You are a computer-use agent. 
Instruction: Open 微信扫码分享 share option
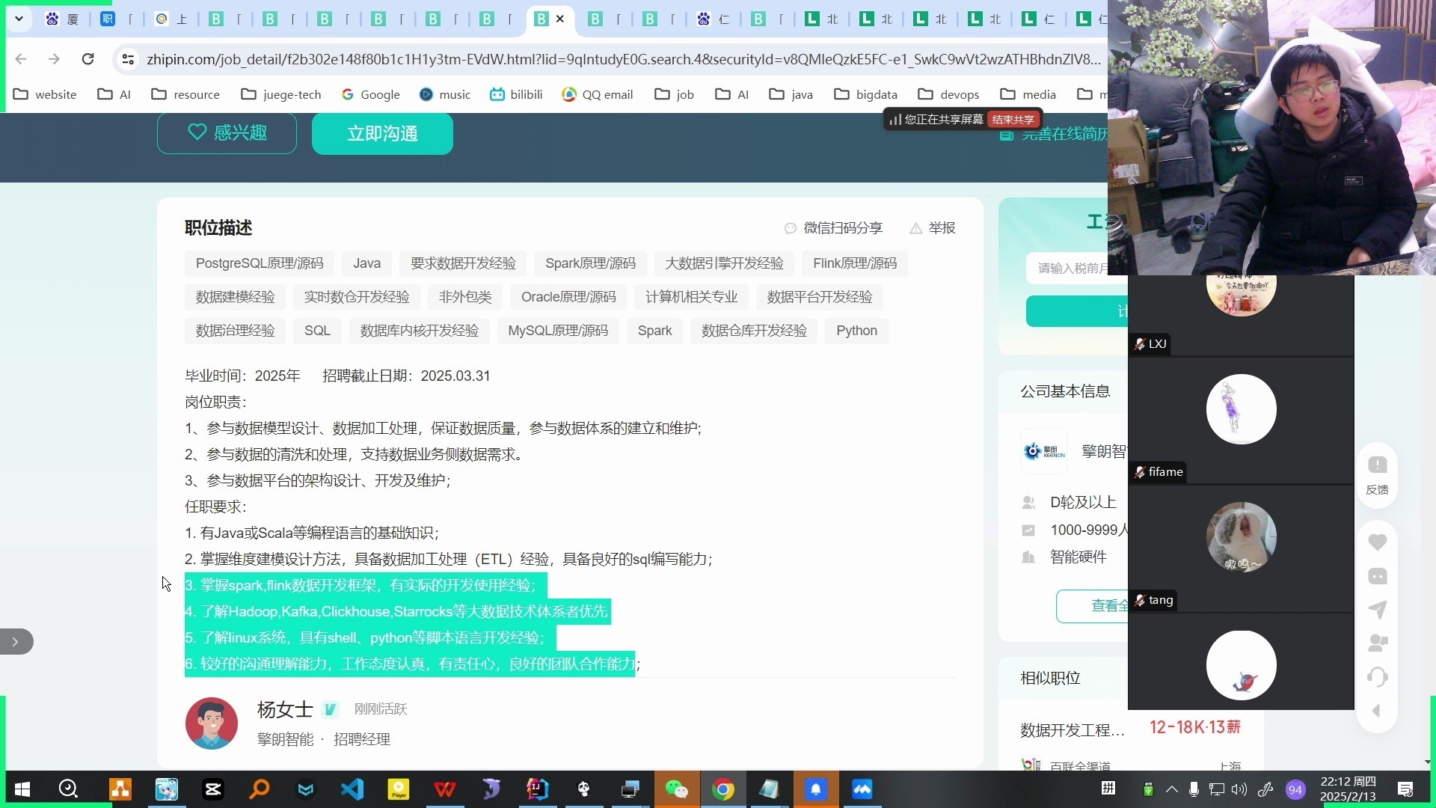tap(833, 228)
